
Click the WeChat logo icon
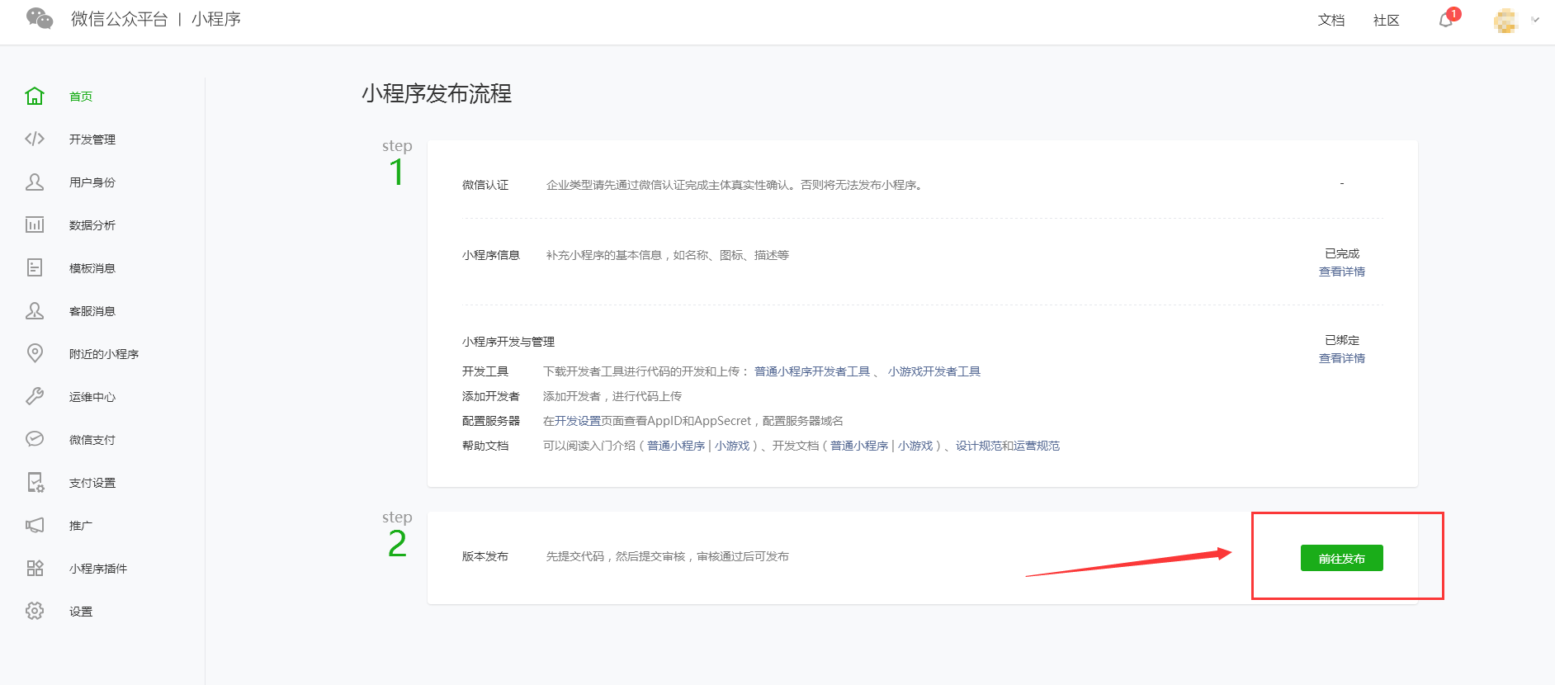tap(40, 18)
